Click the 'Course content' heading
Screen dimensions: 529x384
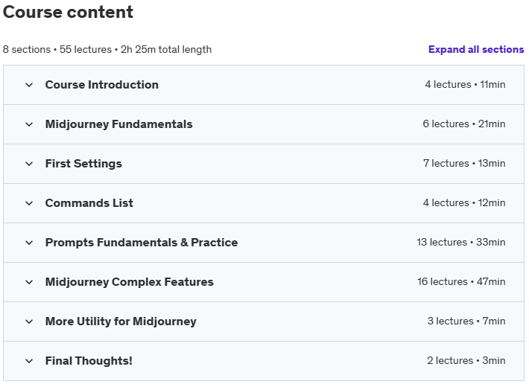point(68,12)
